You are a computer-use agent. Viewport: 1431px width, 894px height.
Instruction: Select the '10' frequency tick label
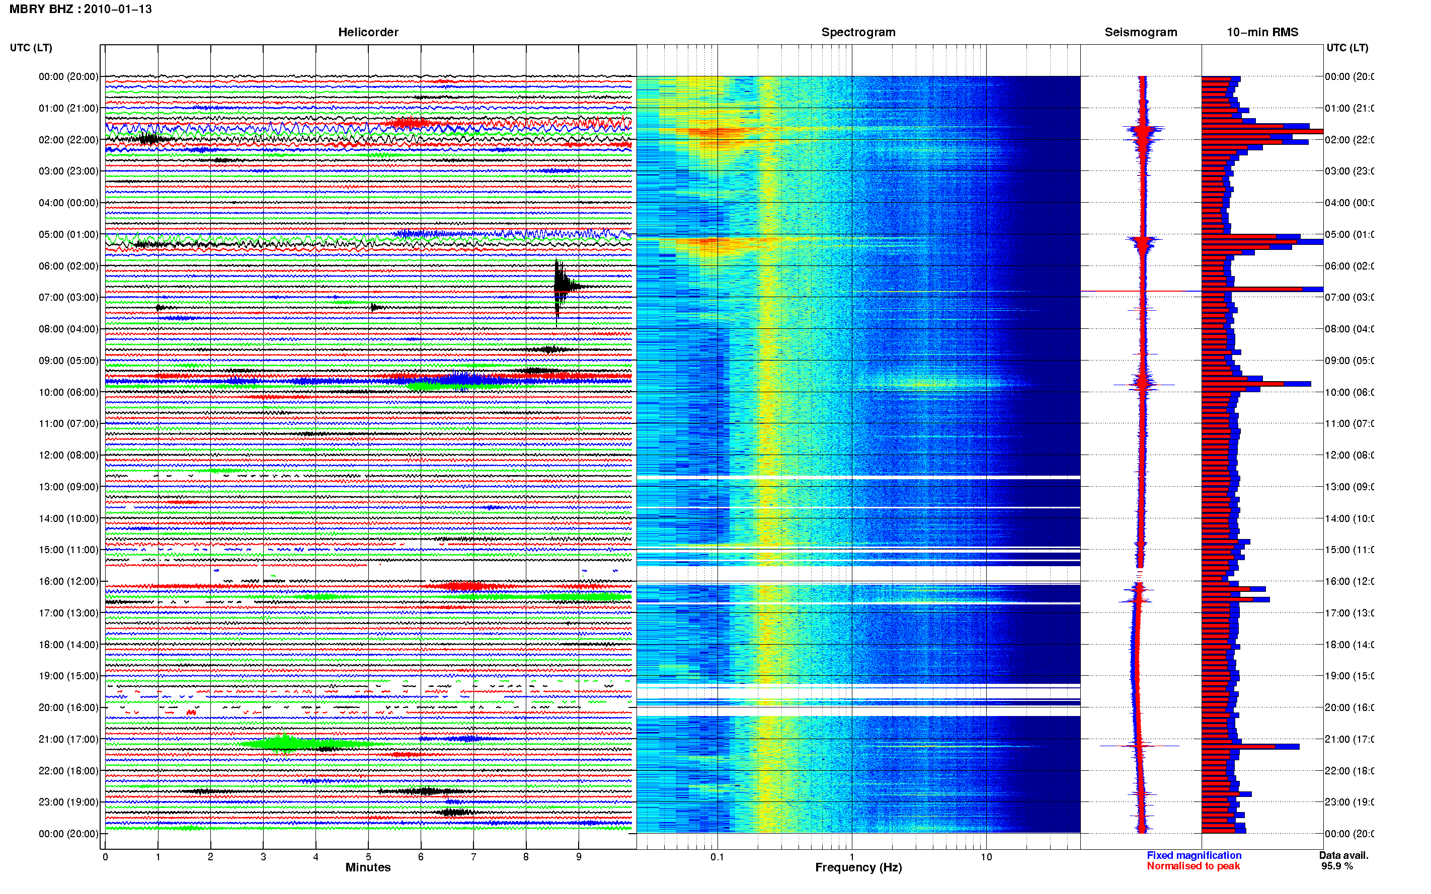pyautogui.click(x=986, y=857)
